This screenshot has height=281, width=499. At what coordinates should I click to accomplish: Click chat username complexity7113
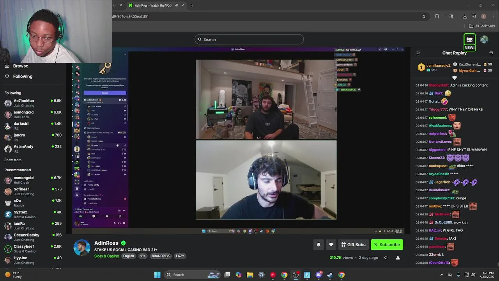point(442,198)
